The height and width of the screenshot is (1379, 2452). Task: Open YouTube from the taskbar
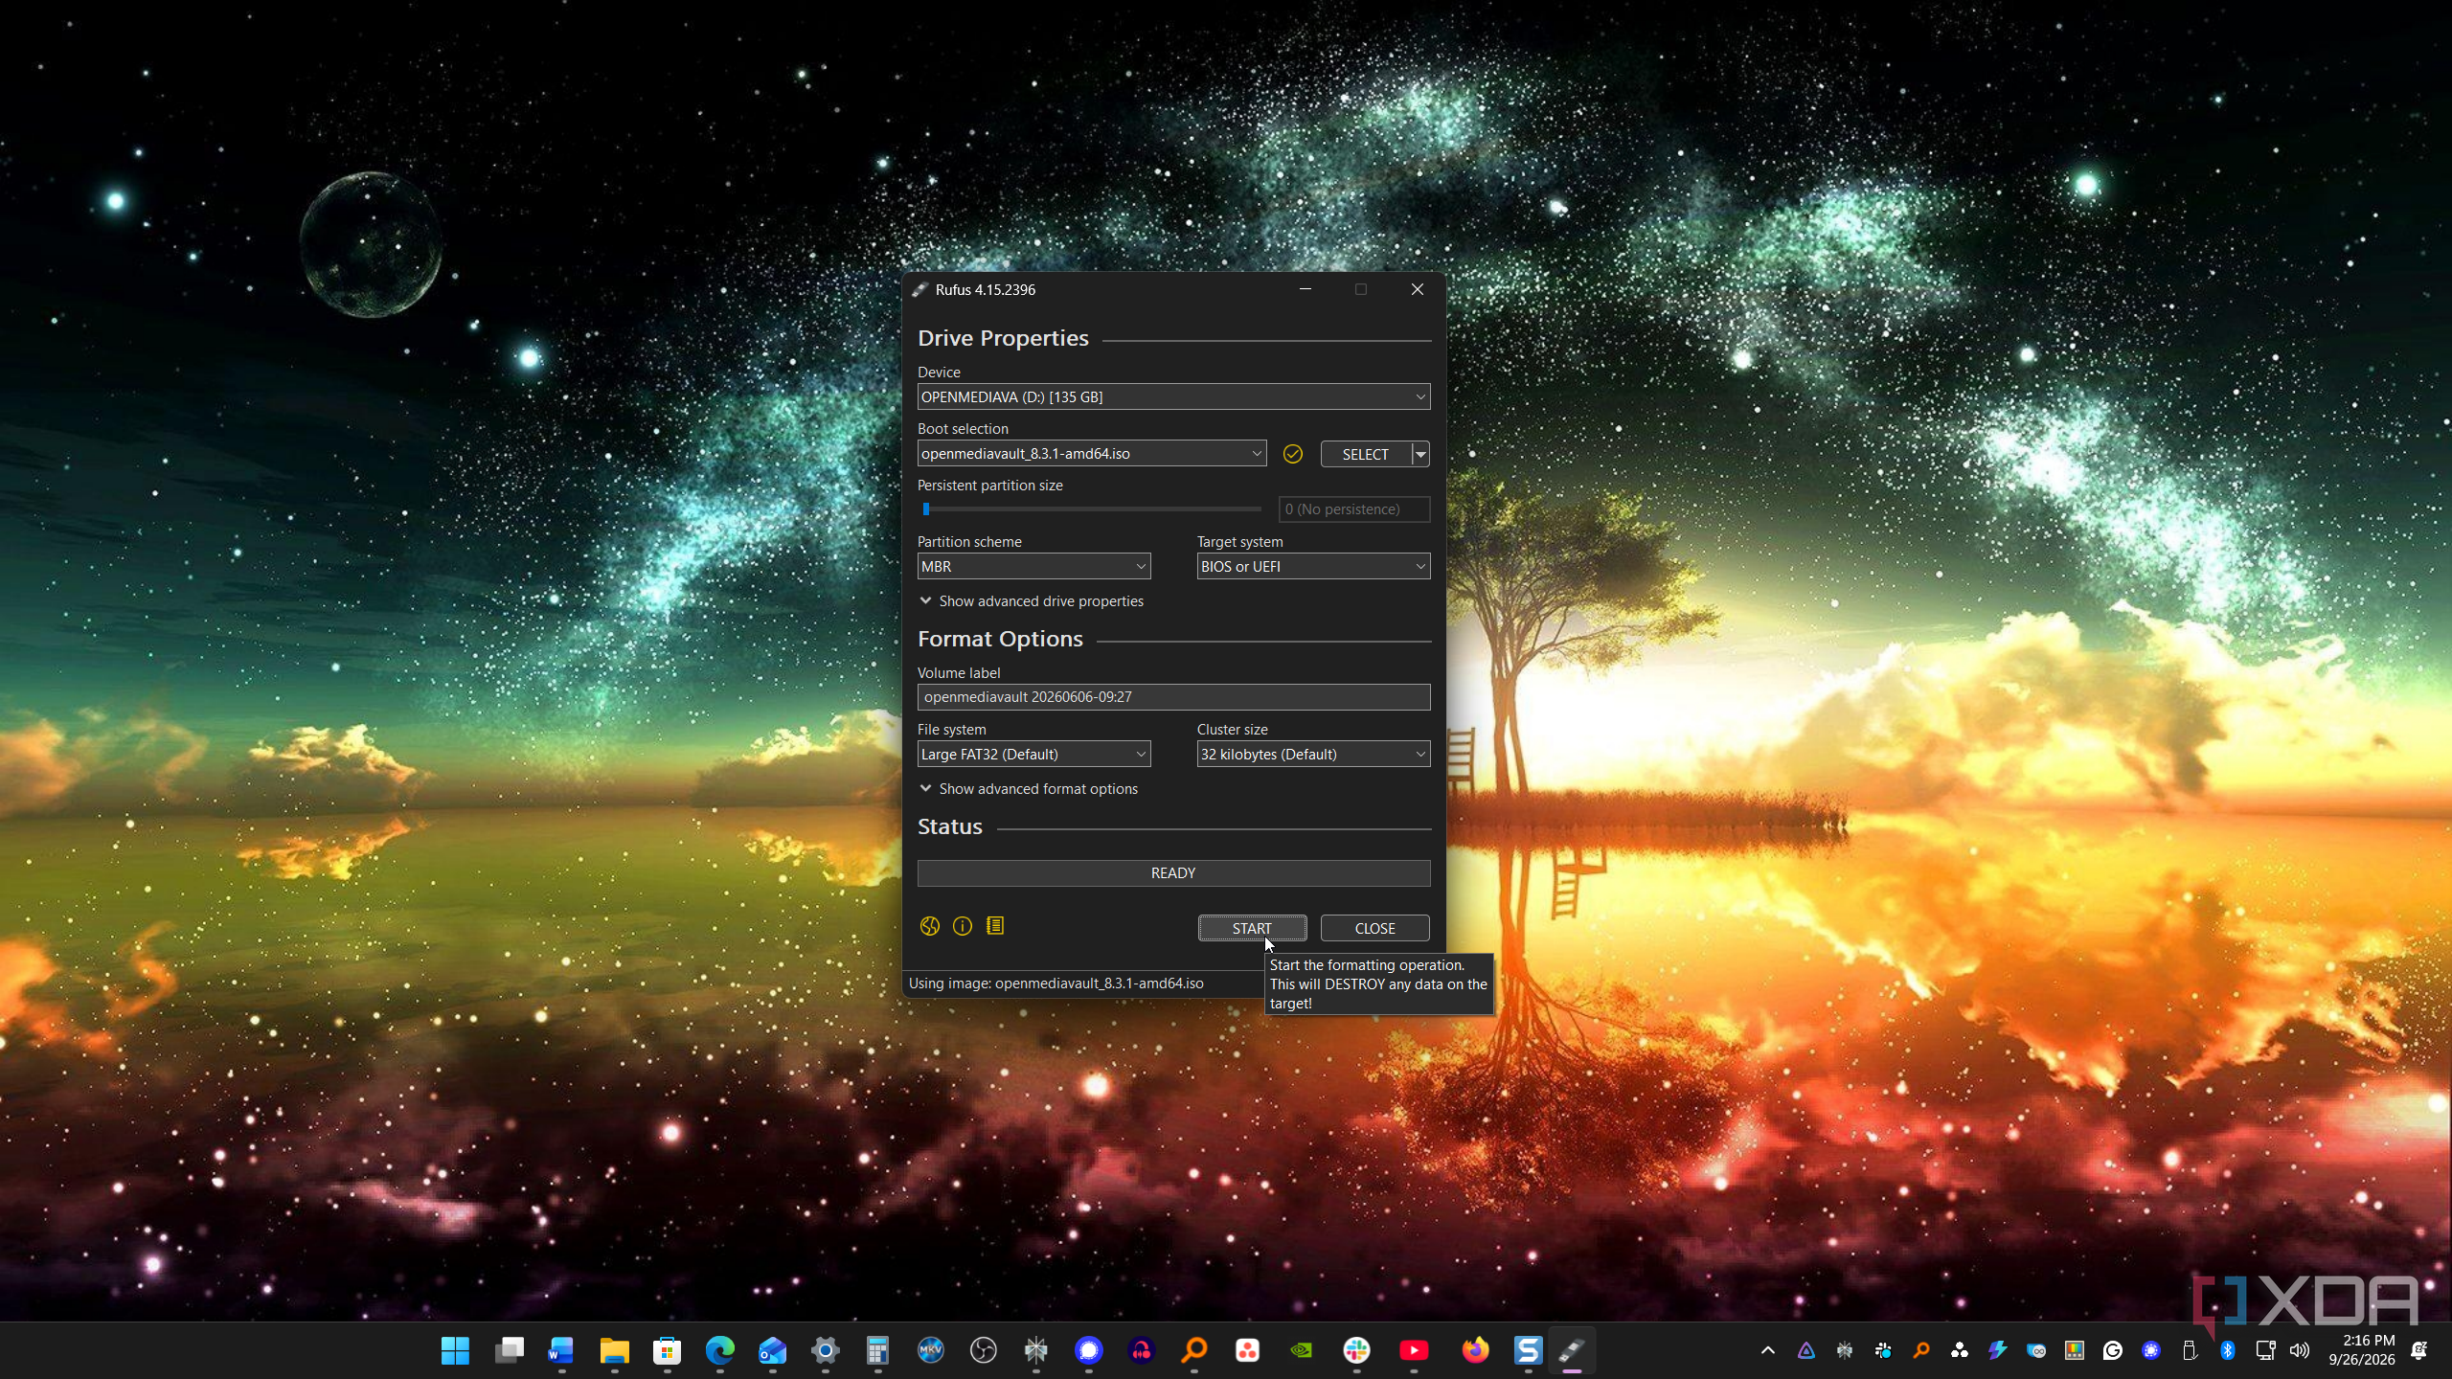click(1414, 1350)
